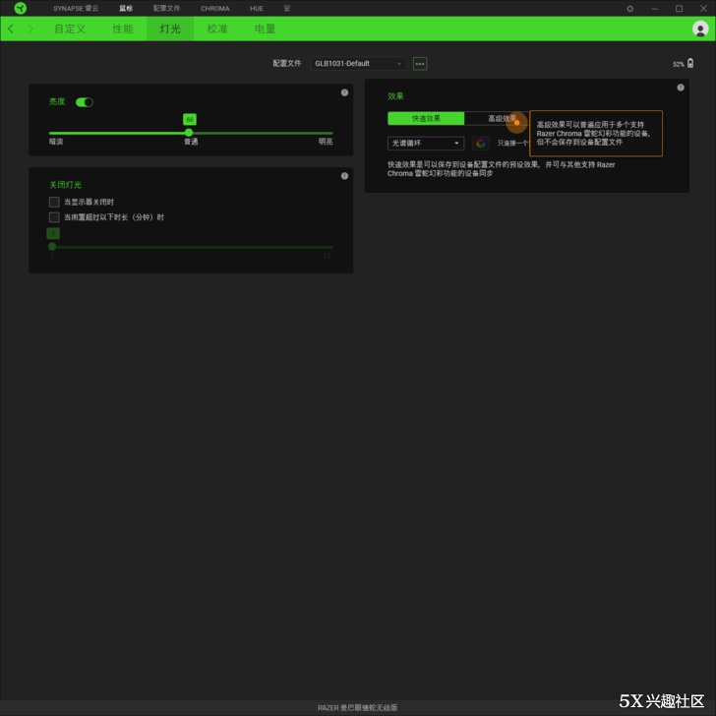Viewport: 716px width, 716px height.
Task: Open the 光谱循环 effect dropdown
Action: point(426,143)
